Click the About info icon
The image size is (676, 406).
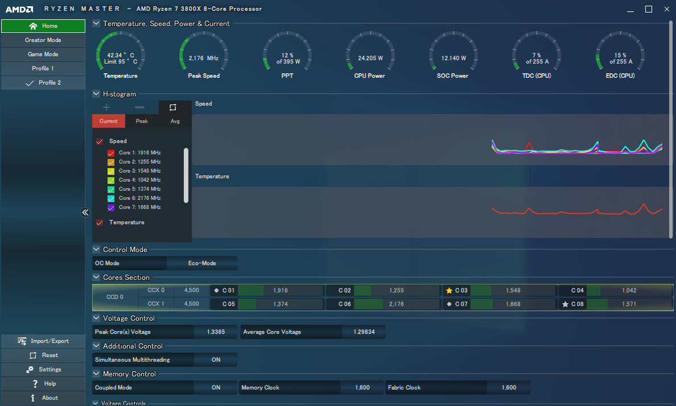point(33,398)
